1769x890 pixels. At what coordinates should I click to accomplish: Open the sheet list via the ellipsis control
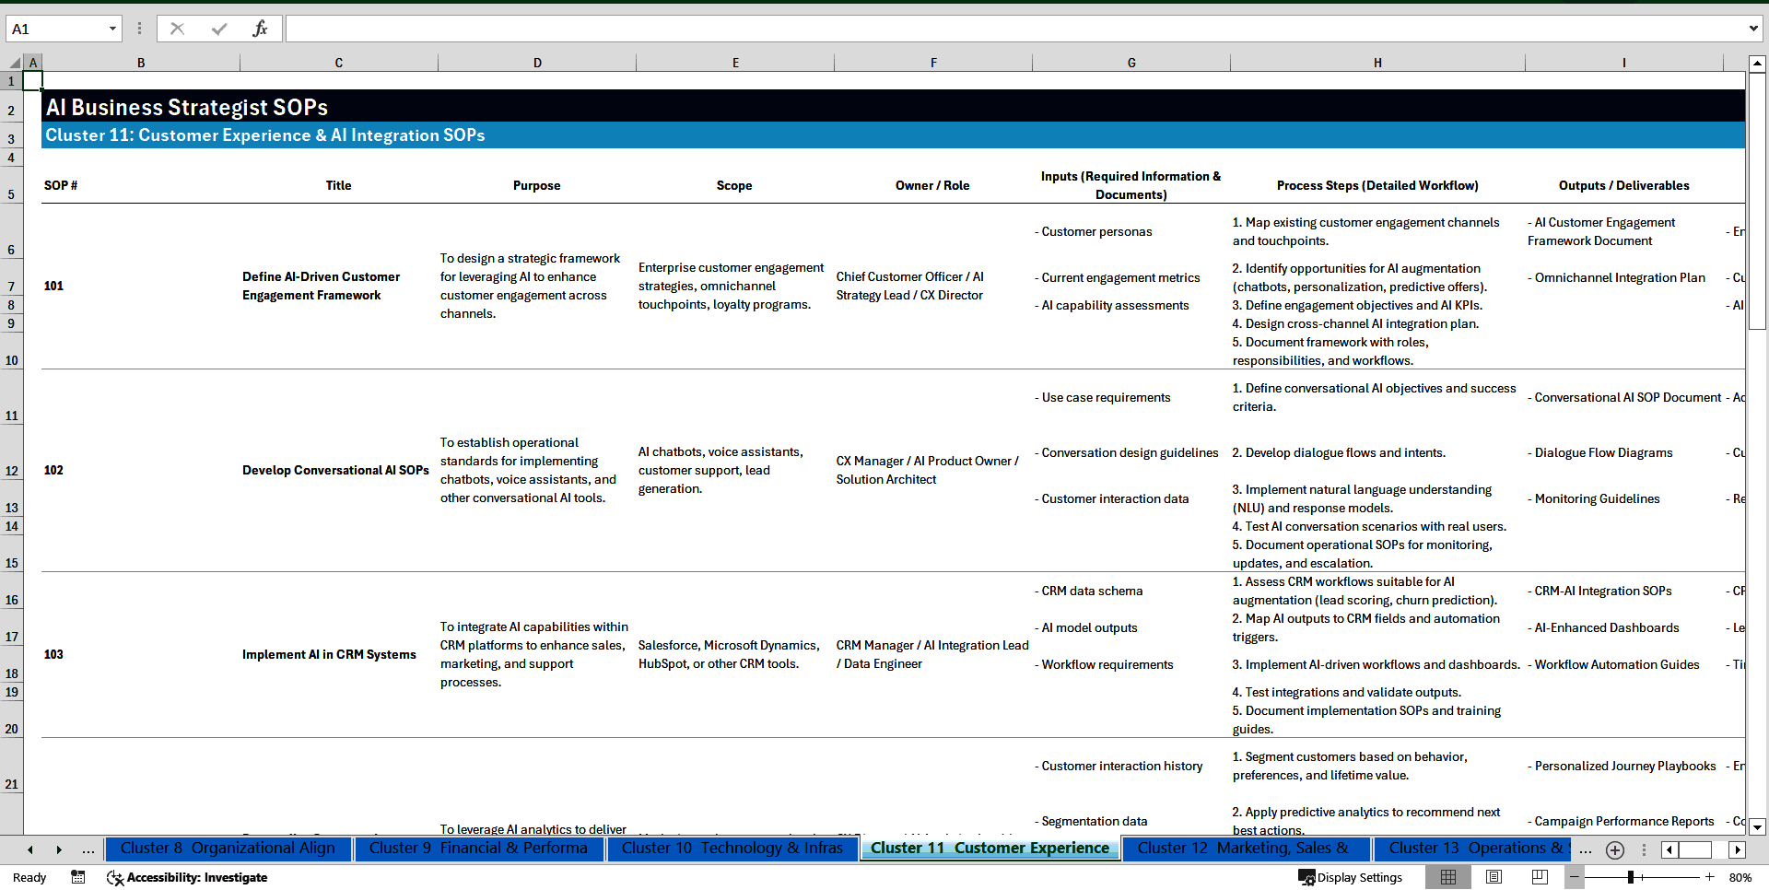pyautogui.click(x=88, y=849)
